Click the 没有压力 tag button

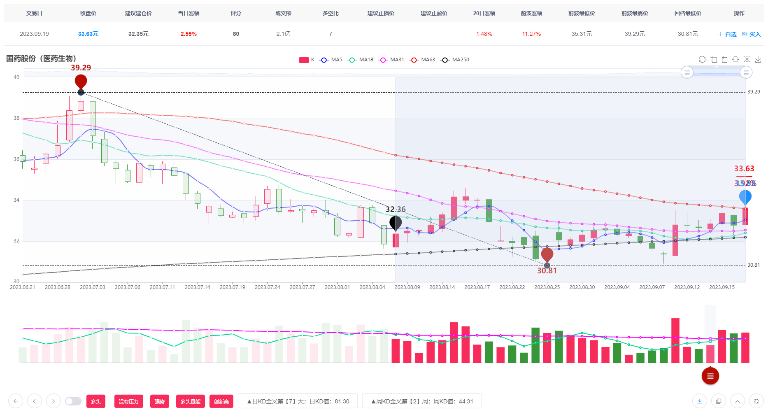tap(129, 401)
